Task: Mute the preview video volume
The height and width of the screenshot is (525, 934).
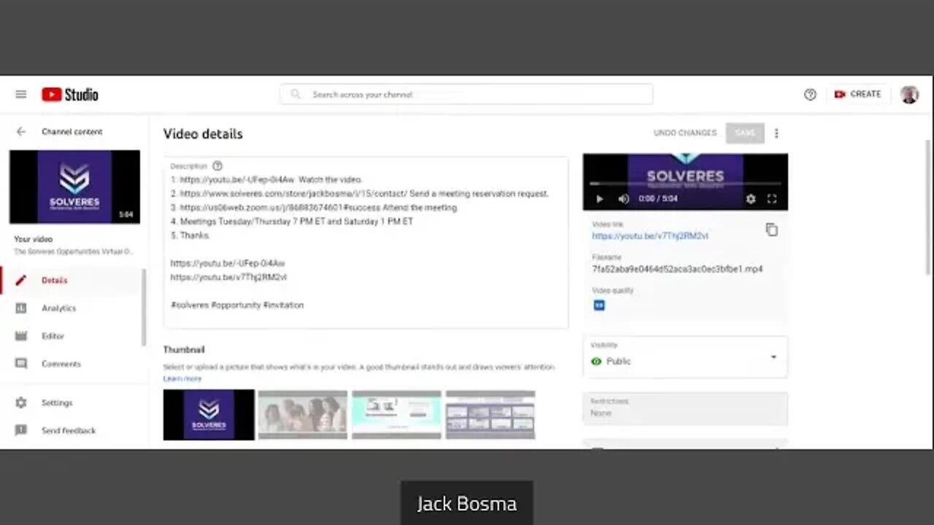Action: (624, 198)
